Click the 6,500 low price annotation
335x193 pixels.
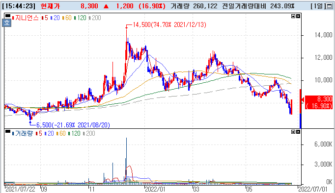point(73,125)
